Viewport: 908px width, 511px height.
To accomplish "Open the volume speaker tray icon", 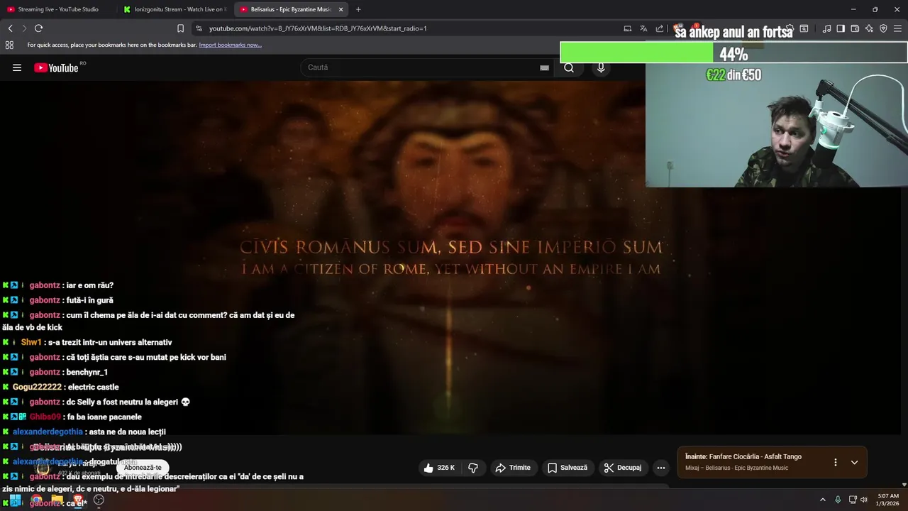I will tap(864, 500).
